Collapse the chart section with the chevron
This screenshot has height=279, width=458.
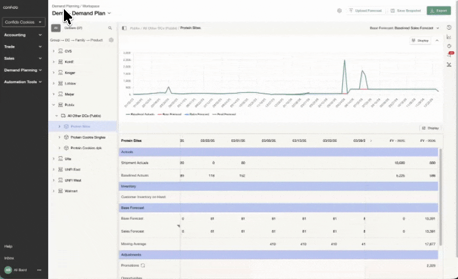tap(437, 41)
